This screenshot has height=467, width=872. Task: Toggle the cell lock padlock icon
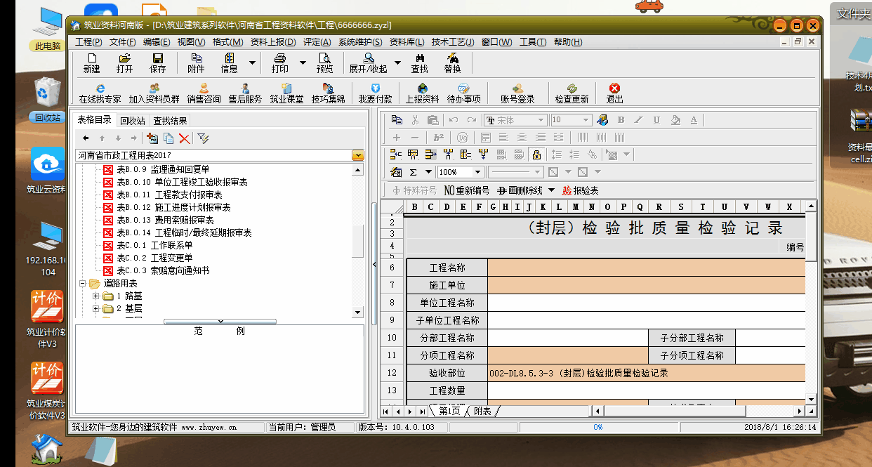[536, 154]
